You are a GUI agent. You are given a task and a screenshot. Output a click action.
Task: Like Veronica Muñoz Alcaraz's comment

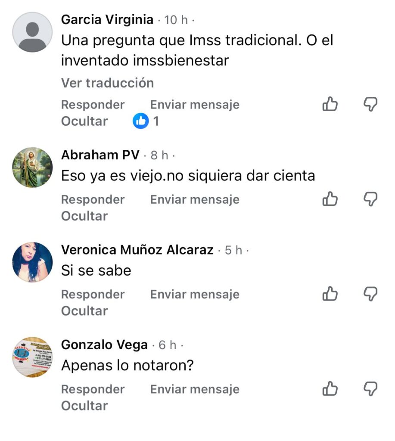[330, 294]
